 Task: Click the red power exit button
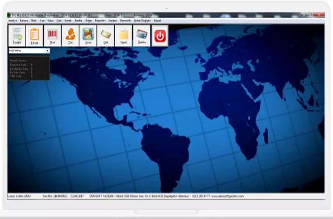point(160,36)
